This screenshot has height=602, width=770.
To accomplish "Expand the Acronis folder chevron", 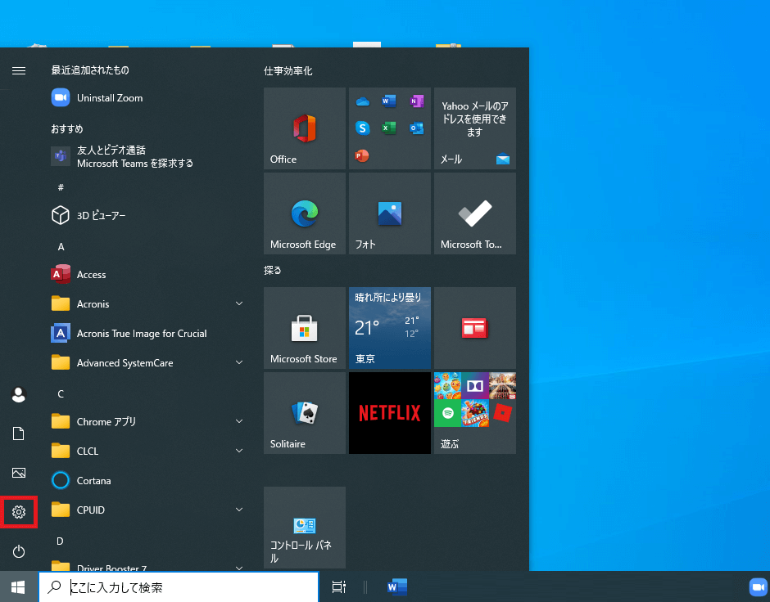I will 239,304.
